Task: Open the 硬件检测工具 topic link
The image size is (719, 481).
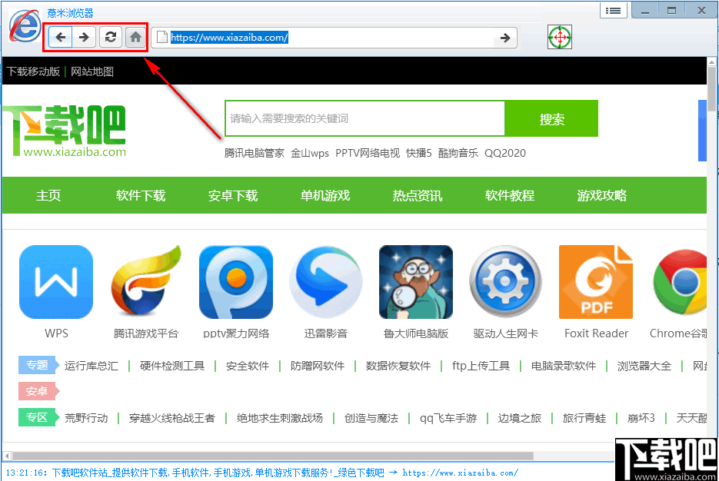Action: [x=172, y=366]
